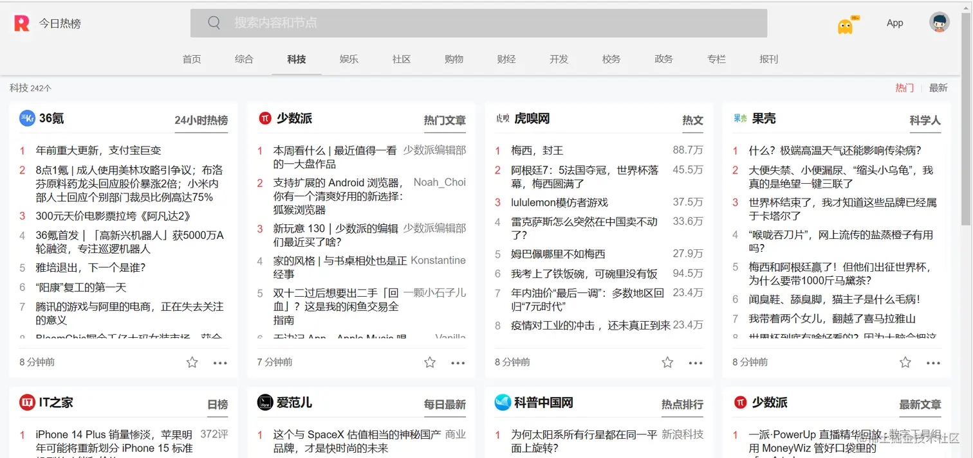Open more options on 果壳 card

pos(934,363)
